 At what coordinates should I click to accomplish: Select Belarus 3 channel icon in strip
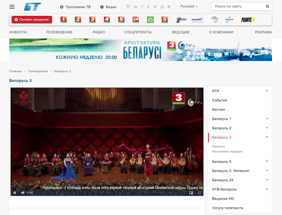[92, 20]
